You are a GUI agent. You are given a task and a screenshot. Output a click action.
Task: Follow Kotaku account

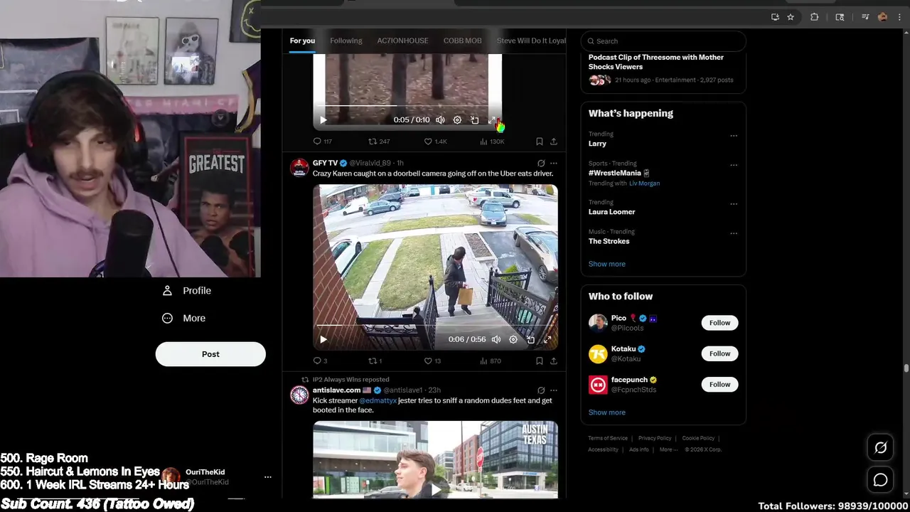(x=719, y=353)
